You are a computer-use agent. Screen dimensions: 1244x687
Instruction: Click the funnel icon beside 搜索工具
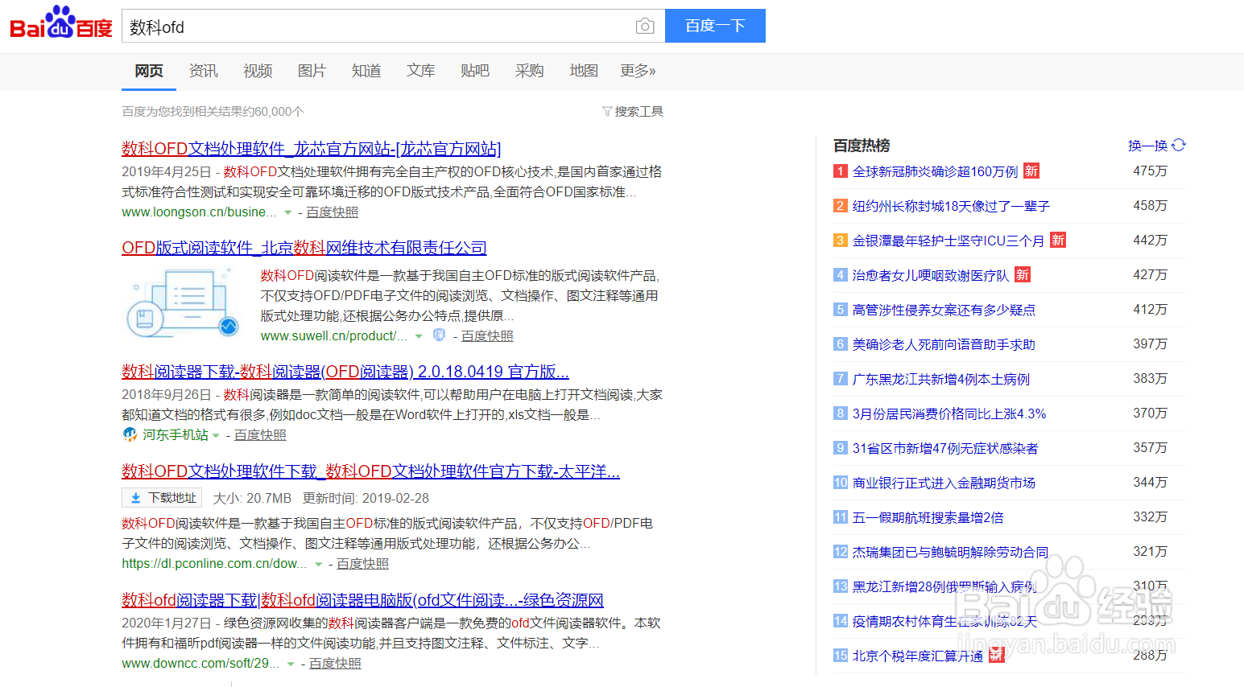coord(607,111)
